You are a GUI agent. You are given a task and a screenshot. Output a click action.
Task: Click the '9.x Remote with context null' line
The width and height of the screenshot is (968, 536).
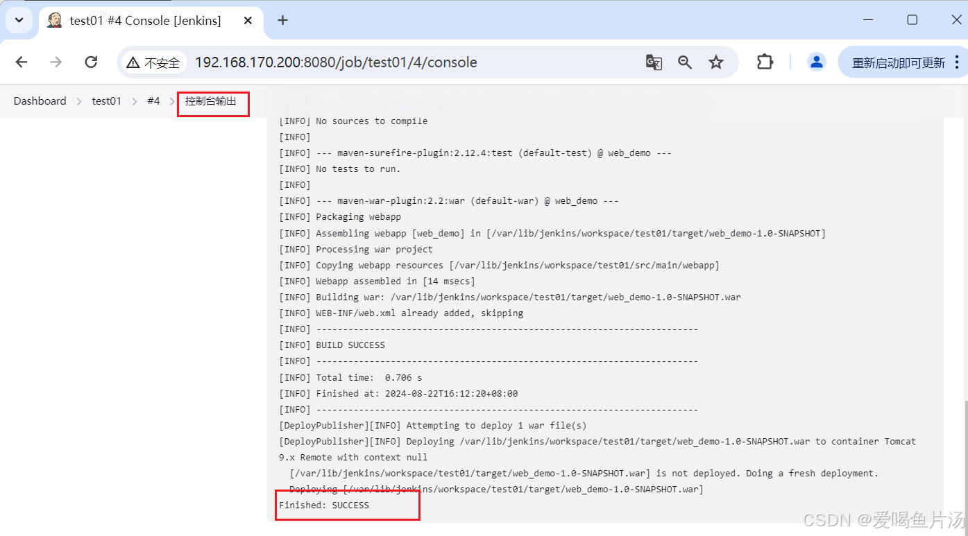[353, 458]
